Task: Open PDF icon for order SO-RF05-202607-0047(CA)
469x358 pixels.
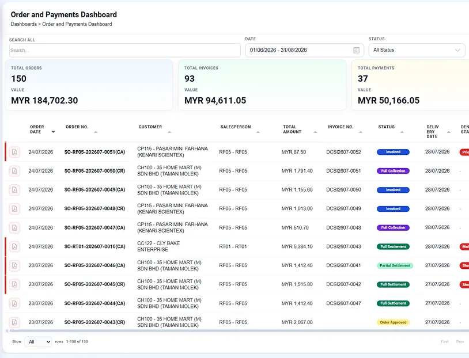Action: [x=14, y=228]
